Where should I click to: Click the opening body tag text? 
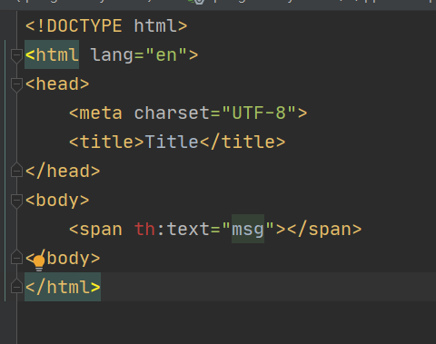pyautogui.click(x=57, y=201)
